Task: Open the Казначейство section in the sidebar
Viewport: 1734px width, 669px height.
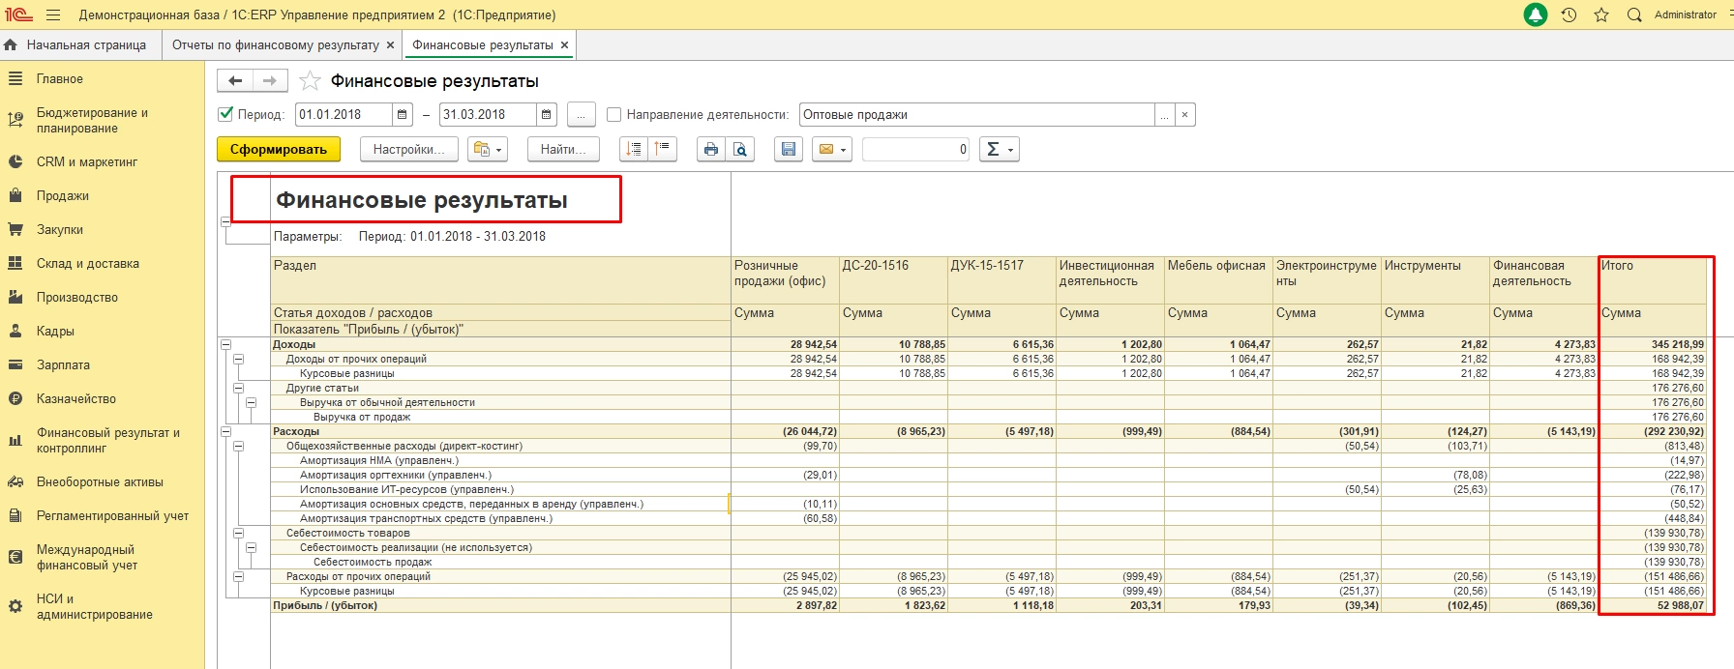Action: point(75,398)
